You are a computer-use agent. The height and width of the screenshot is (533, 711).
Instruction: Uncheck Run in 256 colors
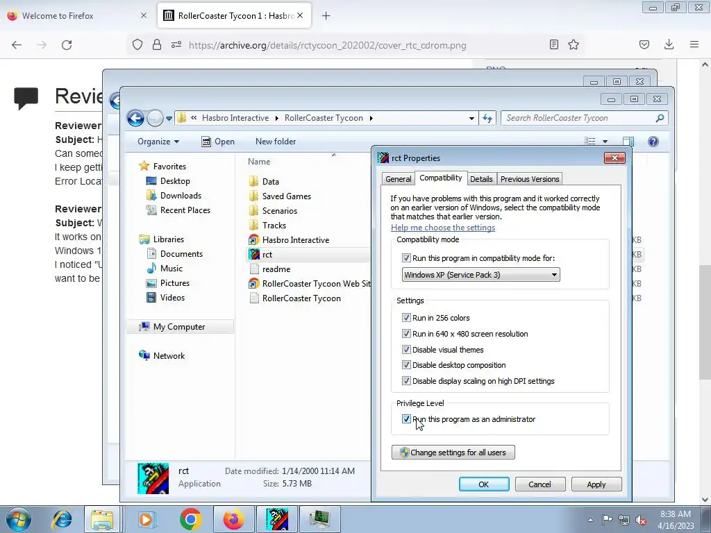[406, 318]
